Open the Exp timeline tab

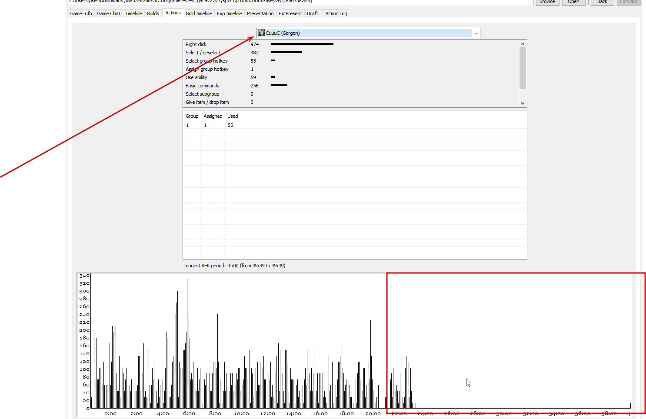[x=229, y=13]
